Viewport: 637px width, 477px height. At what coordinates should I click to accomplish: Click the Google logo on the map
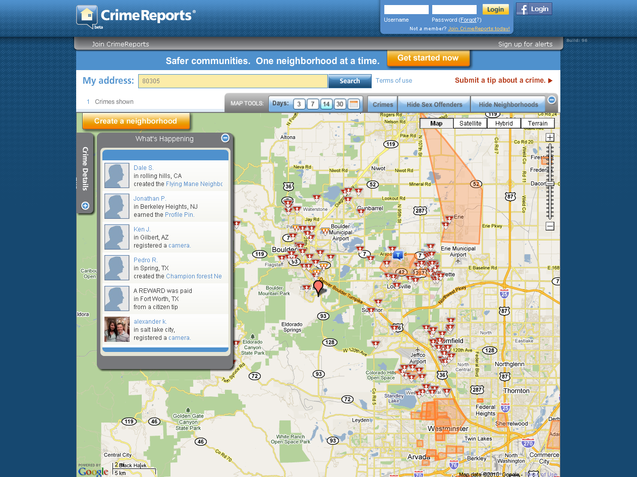click(93, 472)
